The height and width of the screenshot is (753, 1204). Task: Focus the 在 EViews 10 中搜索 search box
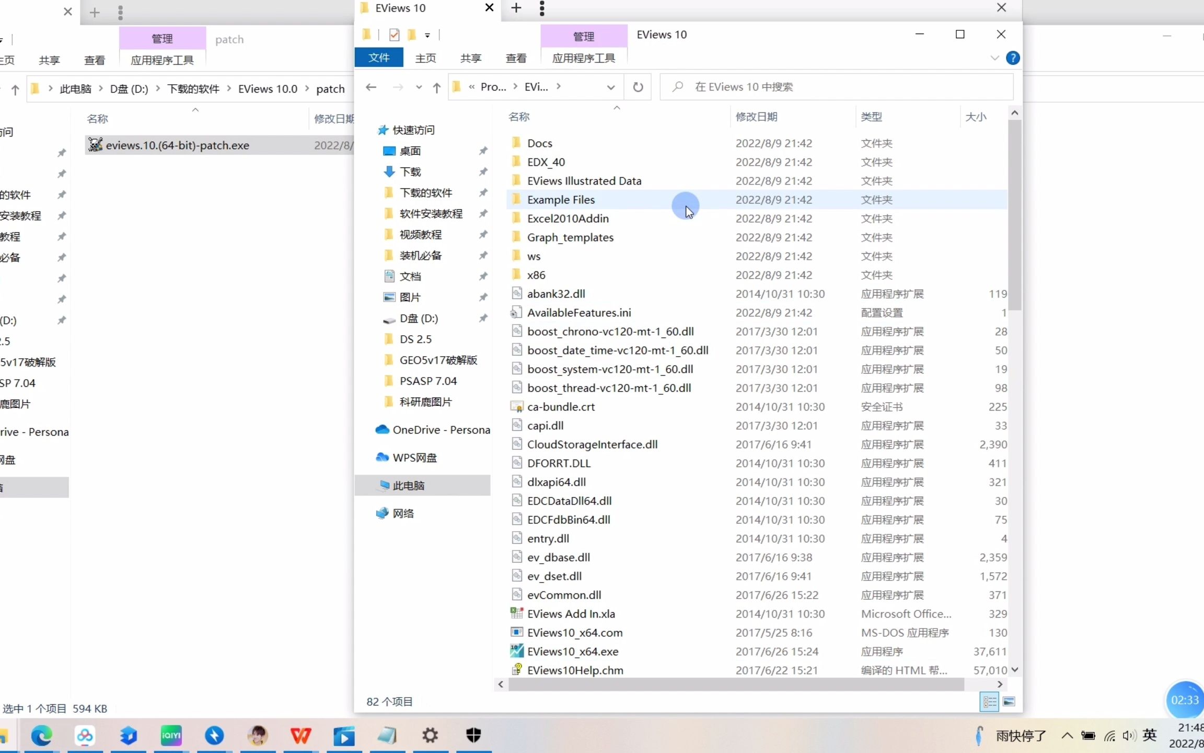[x=837, y=87]
